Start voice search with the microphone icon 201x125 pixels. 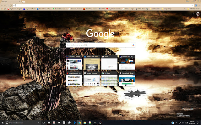(x=133, y=45)
